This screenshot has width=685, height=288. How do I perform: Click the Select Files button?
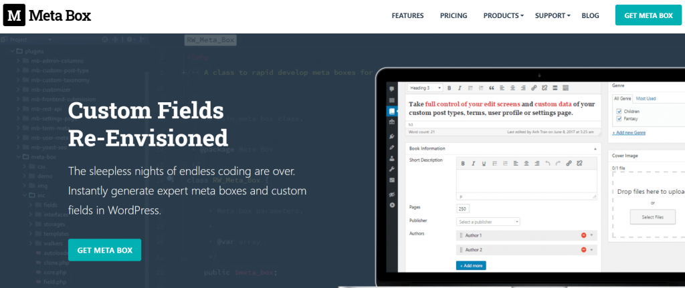click(x=653, y=217)
